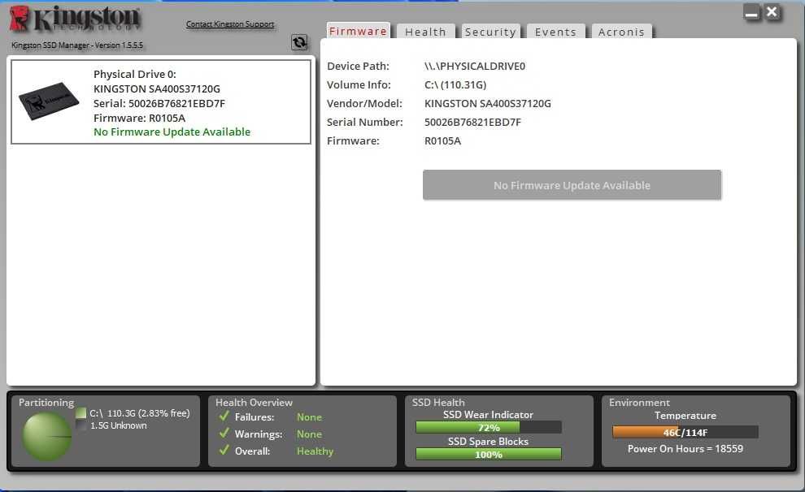Switch to the Health tab
This screenshot has height=492, width=805.
point(425,32)
